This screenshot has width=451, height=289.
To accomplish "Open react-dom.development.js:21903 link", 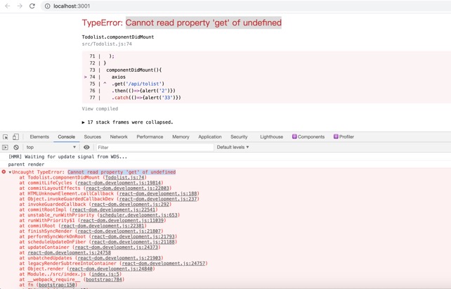I will point(119,258).
